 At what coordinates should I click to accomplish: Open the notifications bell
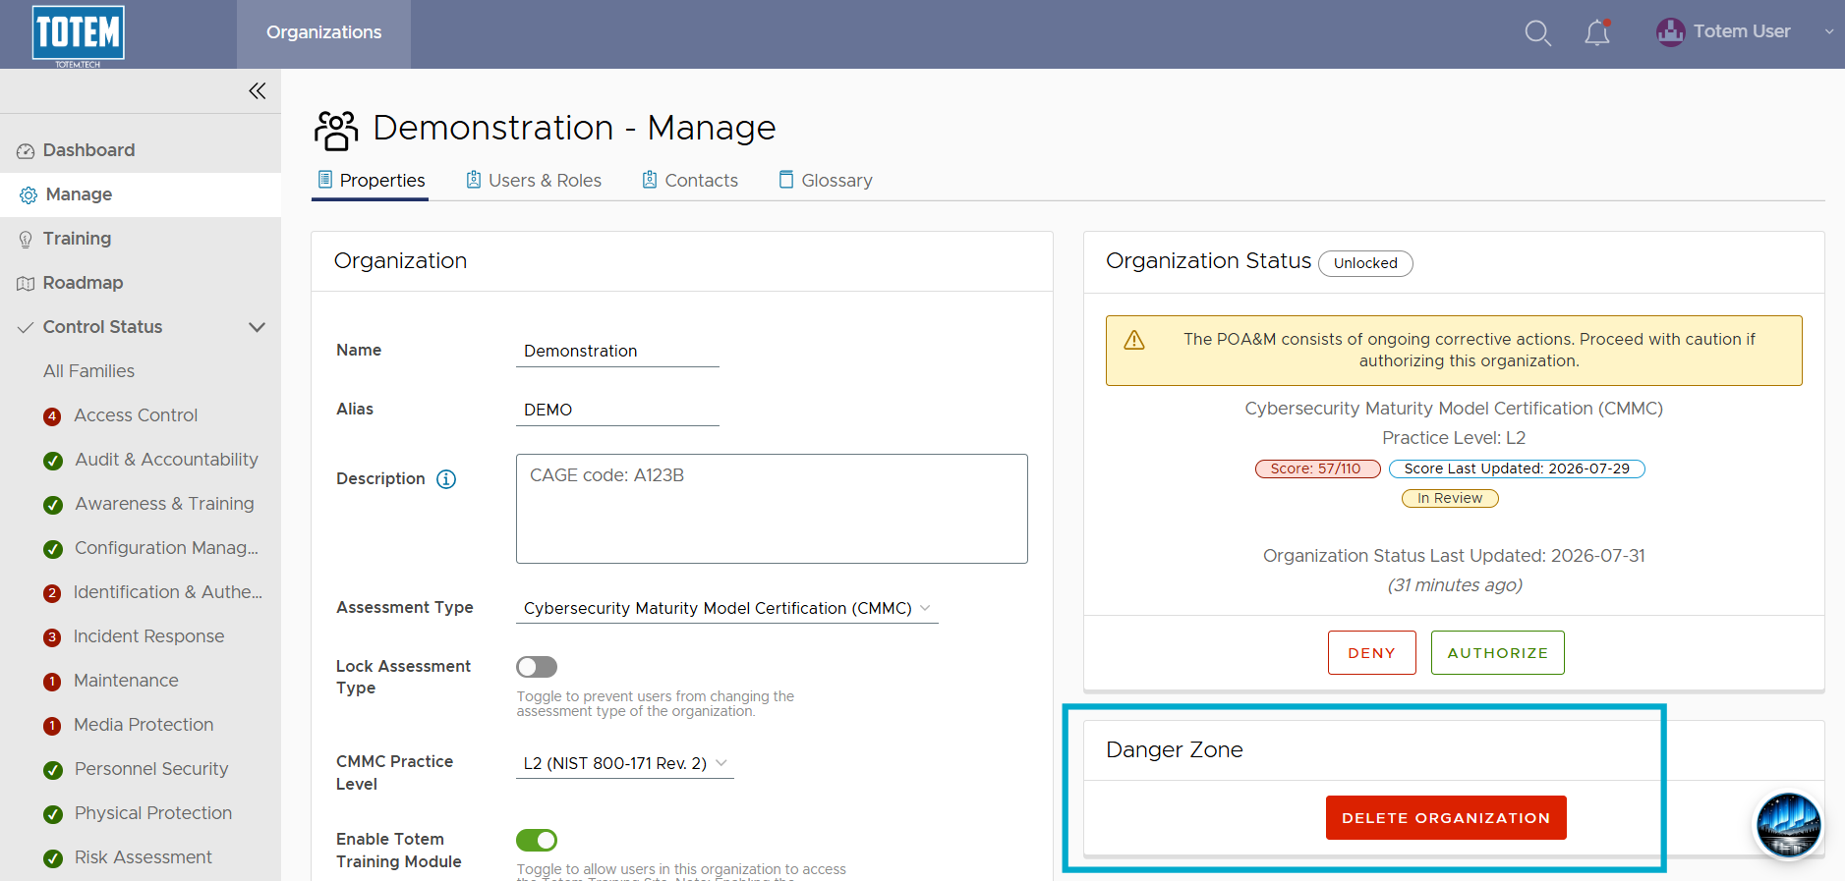click(x=1597, y=33)
